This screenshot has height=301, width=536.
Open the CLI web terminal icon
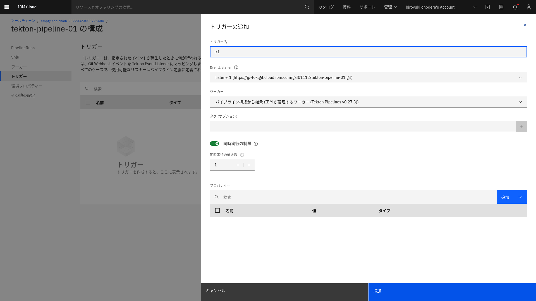[x=488, y=7]
